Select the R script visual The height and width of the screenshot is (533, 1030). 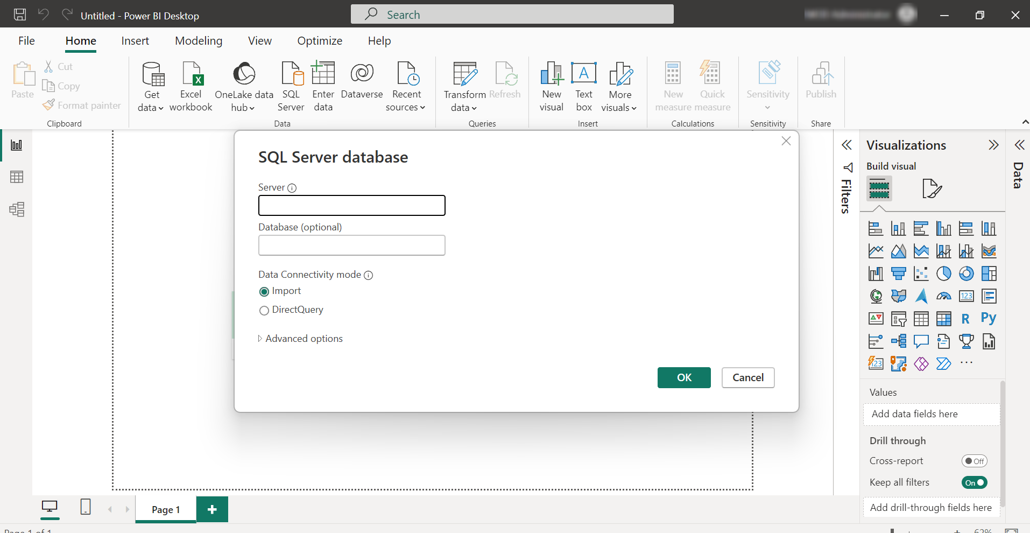[x=965, y=318]
